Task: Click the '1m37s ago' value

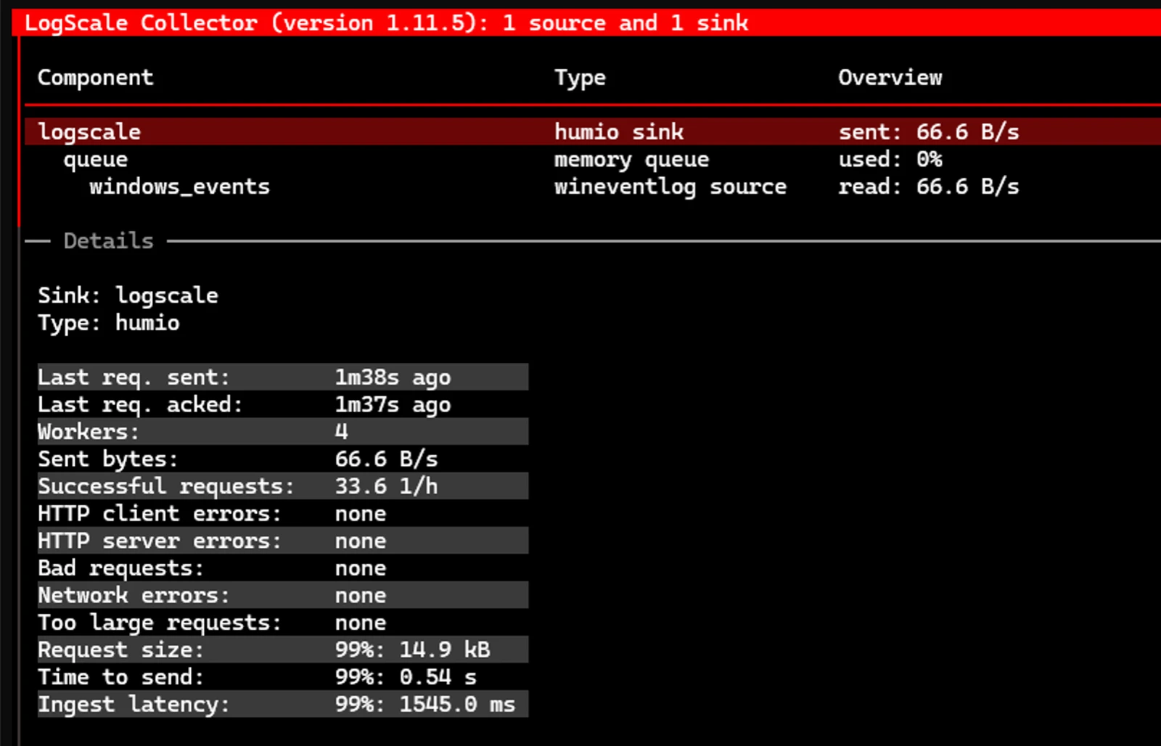Action: pyautogui.click(x=393, y=405)
